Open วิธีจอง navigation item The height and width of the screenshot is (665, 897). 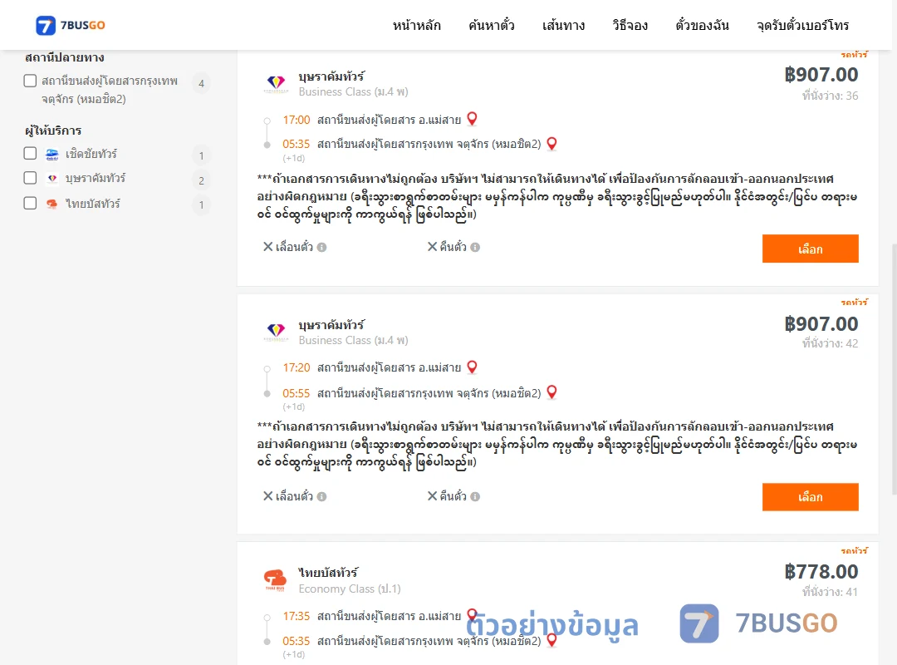630,25
